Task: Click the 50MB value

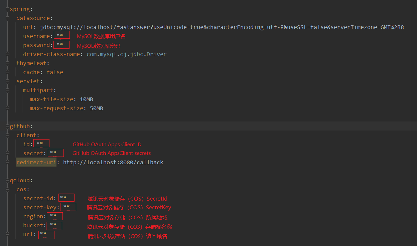Action: click(x=97, y=108)
